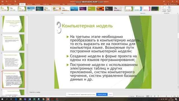Open the Анимация tab
This screenshot has width=179, height=101.
37,4
